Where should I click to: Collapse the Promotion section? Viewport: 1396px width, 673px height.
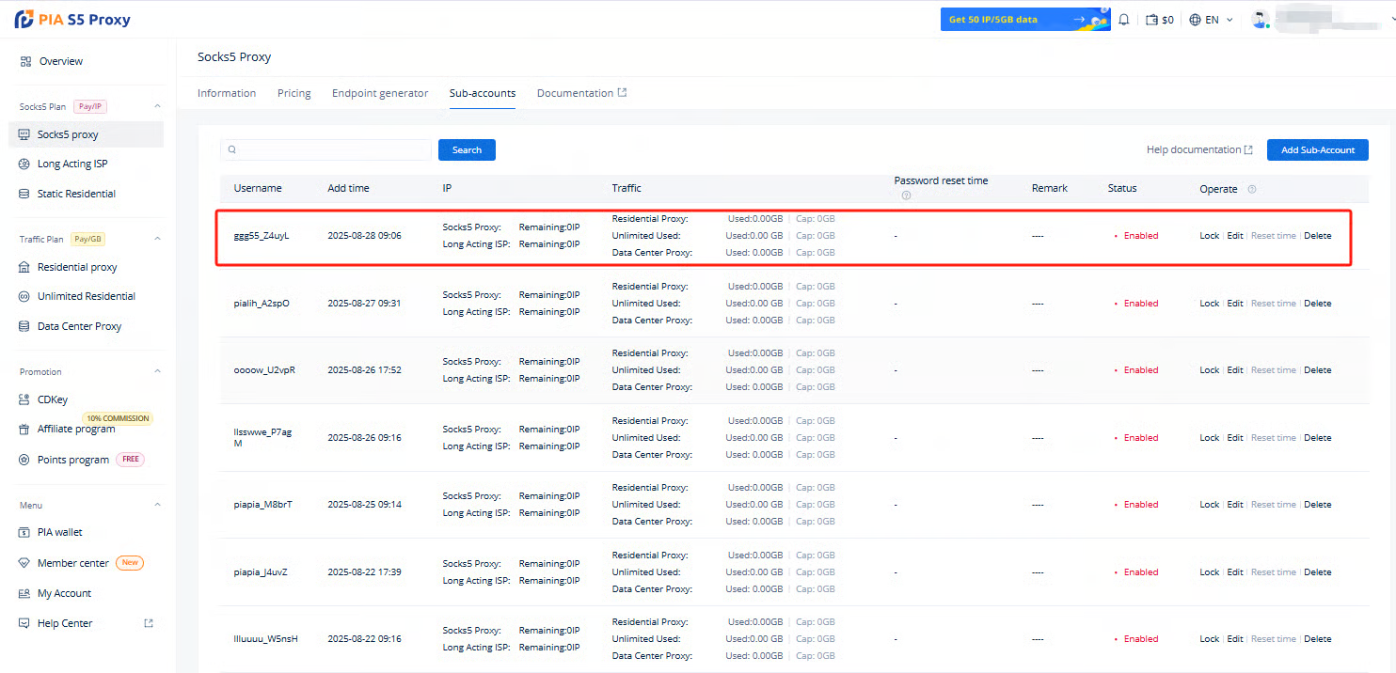(157, 371)
